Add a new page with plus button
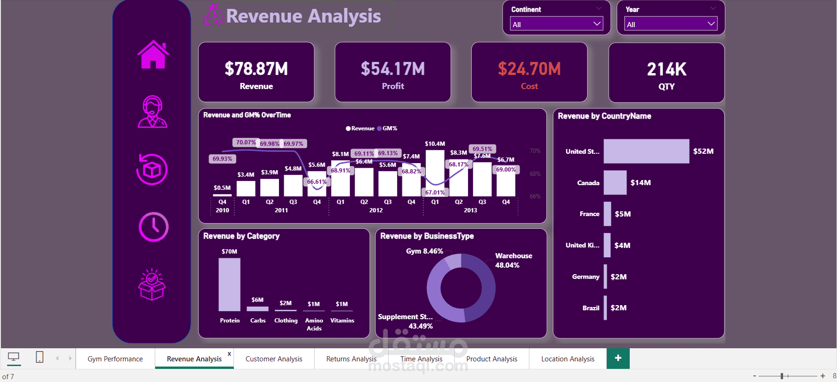Image resolution: width=837 pixels, height=382 pixels. (x=618, y=358)
